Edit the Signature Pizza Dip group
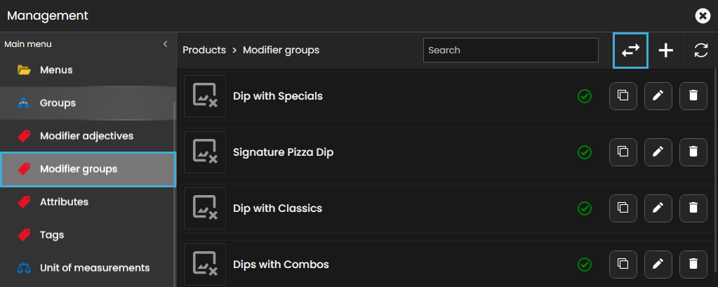This screenshot has height=287, width=718. tap(658, 152)
